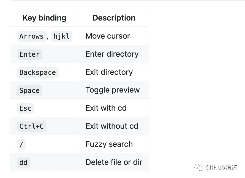Image resolution: width=245 pixels, height=178 pixels.
Task: Click the Fuzzy search description text
Action: pyautogui.click(x=109, y=144)
